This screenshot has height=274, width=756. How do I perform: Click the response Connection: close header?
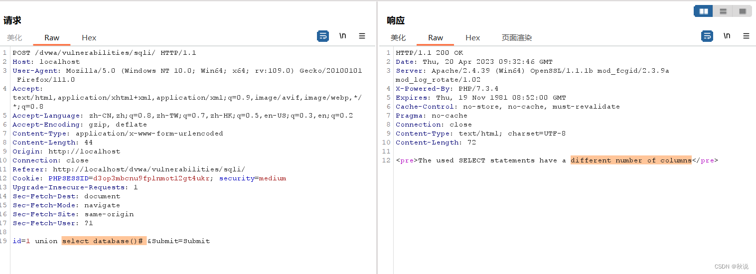pos(434,125)
